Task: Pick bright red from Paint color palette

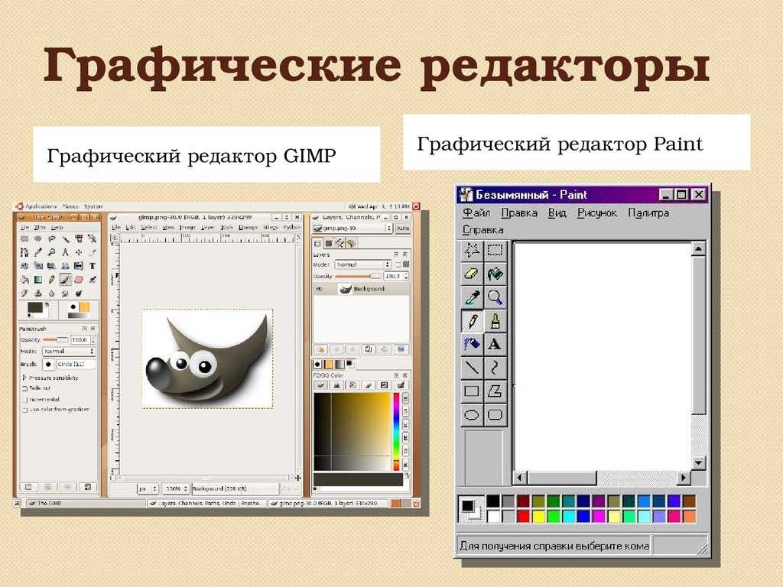Action: point(523,516)
